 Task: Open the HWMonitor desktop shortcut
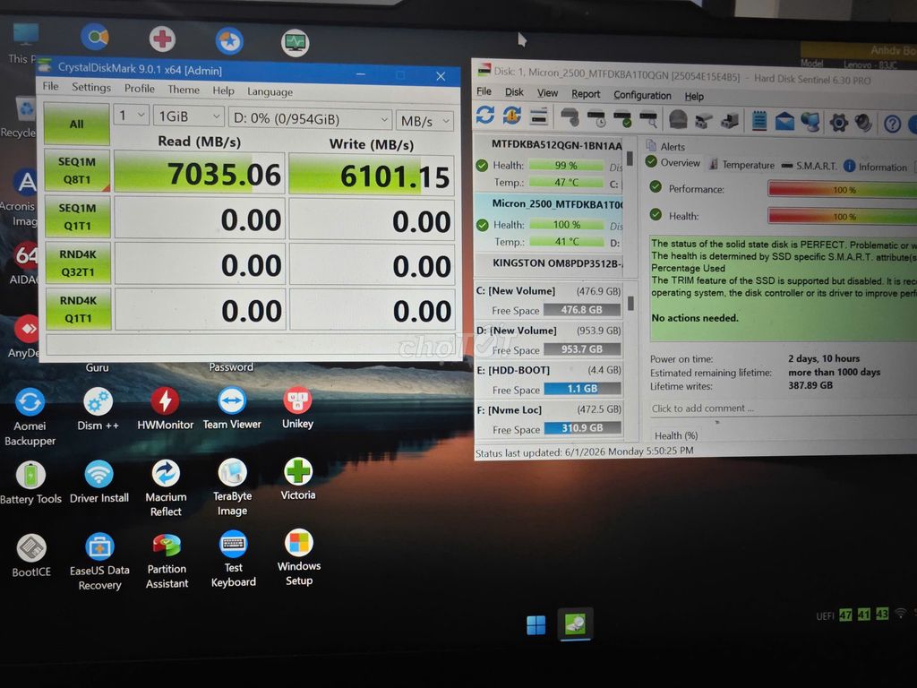click(165, 408)
